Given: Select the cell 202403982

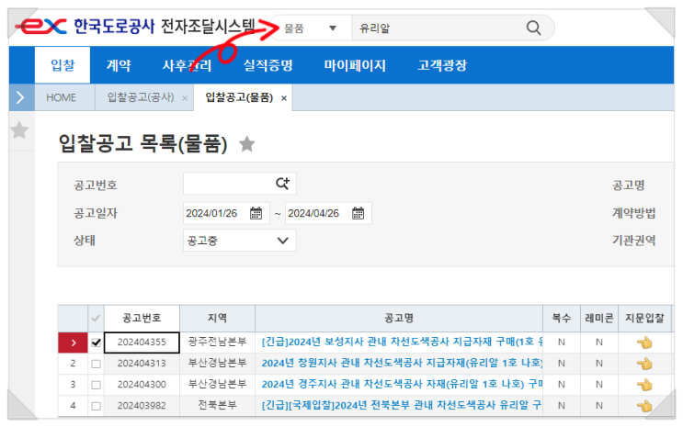Looking at the screenshot, I should coord(142,406).
